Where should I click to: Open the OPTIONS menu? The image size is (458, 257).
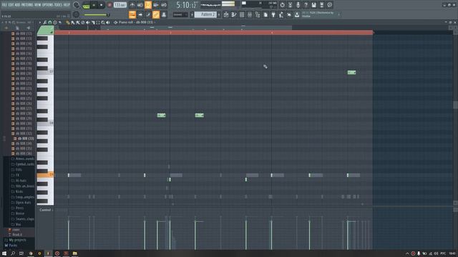tap(48, 5)
